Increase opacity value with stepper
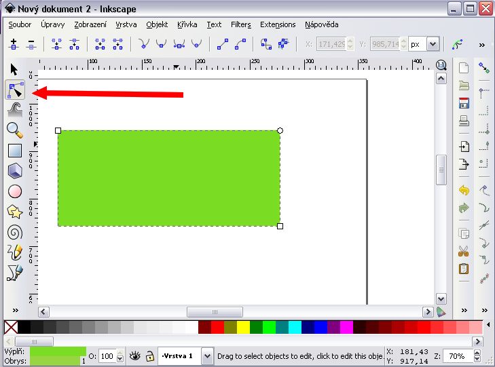The height and width of the screenshot is (367, 495). pyautogui.click(x=120, y=353)
